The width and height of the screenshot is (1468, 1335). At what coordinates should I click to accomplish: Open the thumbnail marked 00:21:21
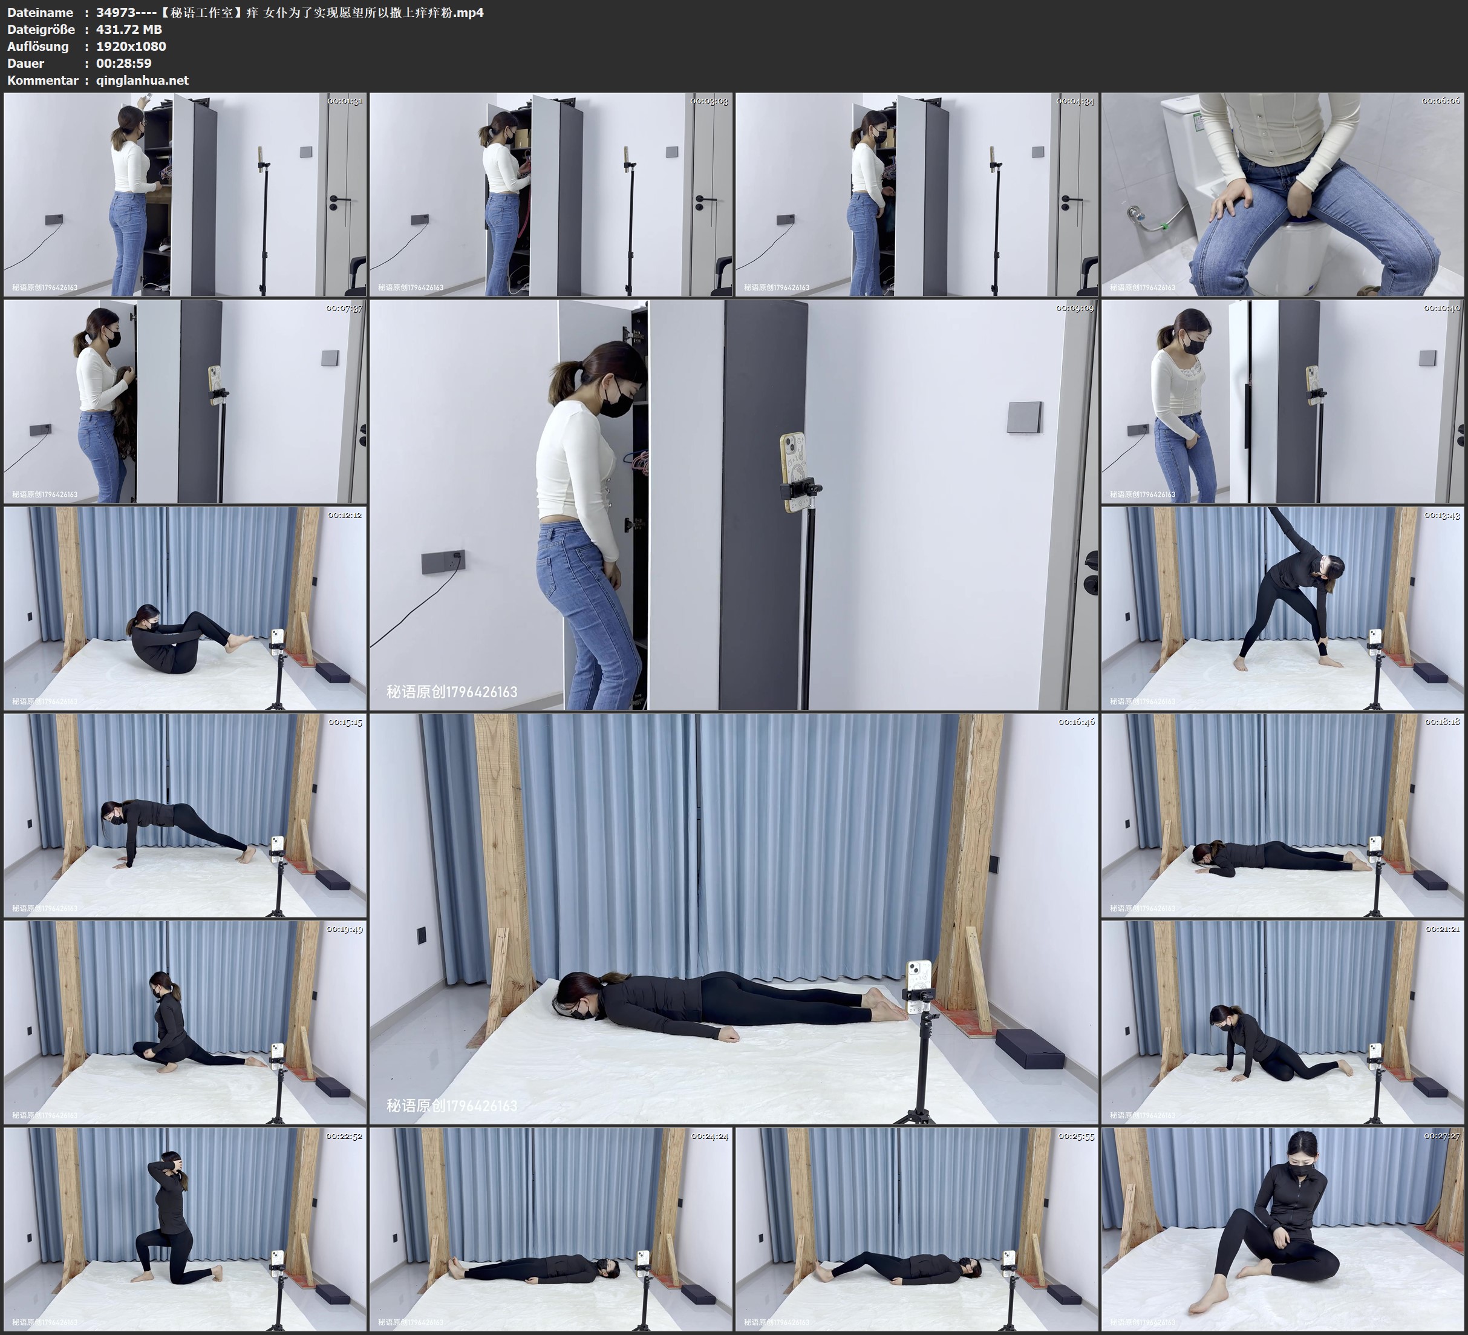pos(1283,1022)
